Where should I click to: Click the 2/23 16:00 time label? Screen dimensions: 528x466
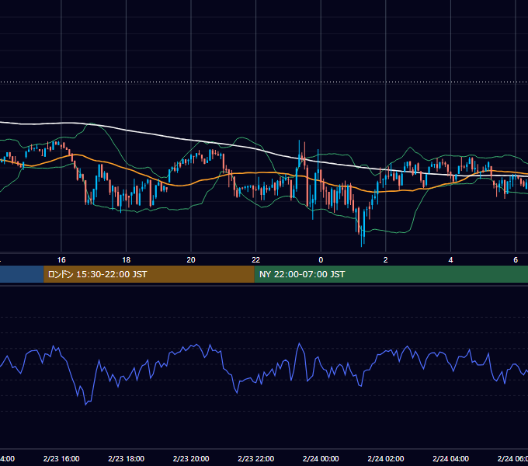click(61, 458)
